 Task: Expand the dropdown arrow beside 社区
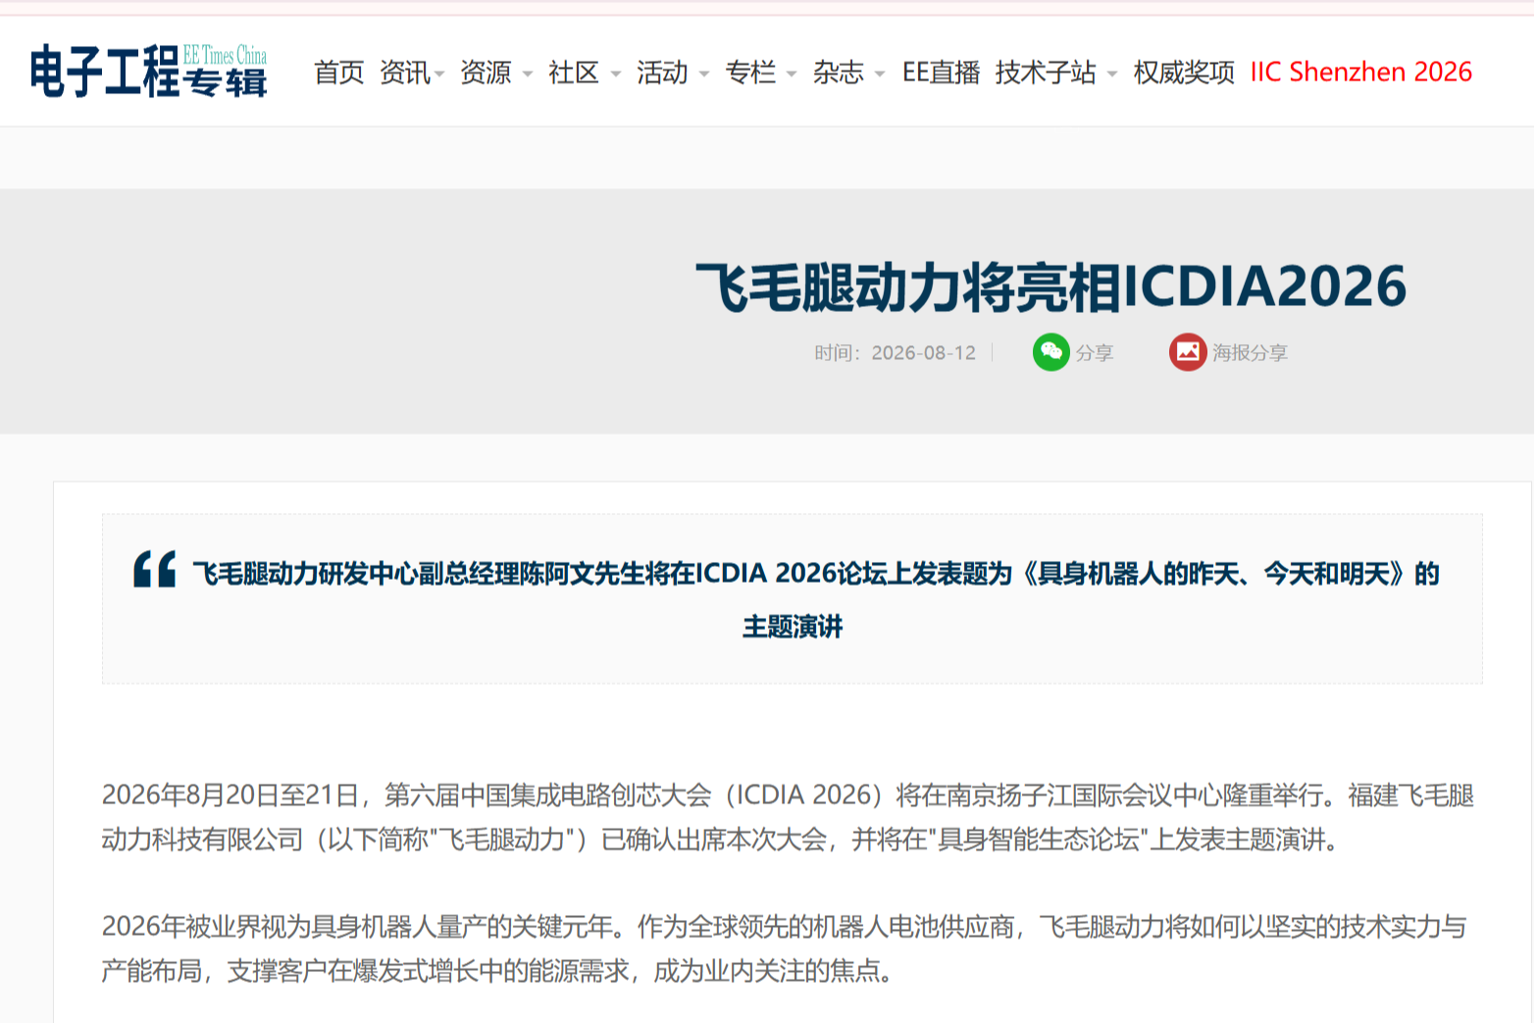tap(616, 74)
